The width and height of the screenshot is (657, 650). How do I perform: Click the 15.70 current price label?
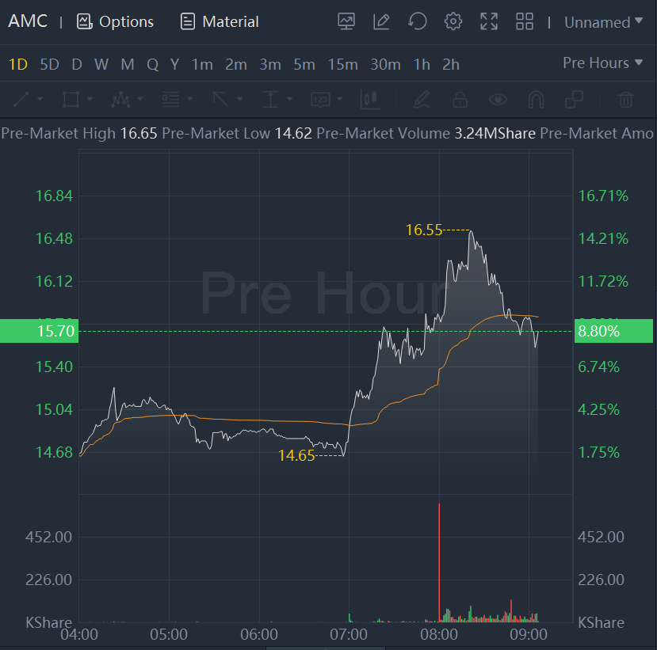pyautogui.click(x=40, y=331)
